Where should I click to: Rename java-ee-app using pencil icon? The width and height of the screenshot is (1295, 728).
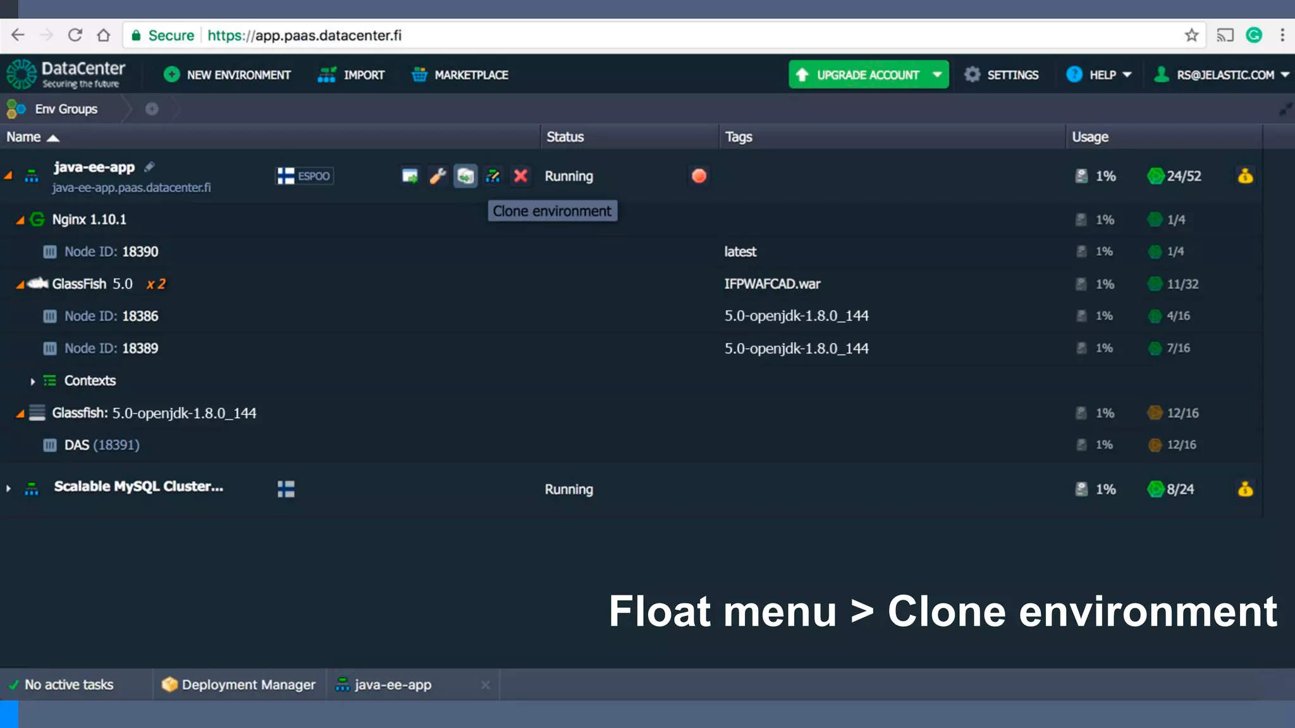tap(149, 167)
